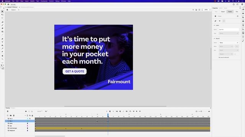
Task: Click the fill and stroke color swatch
Action: (x=2, y=68)
